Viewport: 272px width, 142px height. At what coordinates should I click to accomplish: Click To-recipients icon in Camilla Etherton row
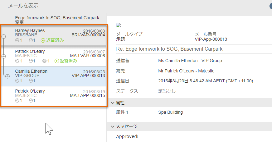point(17,81)
